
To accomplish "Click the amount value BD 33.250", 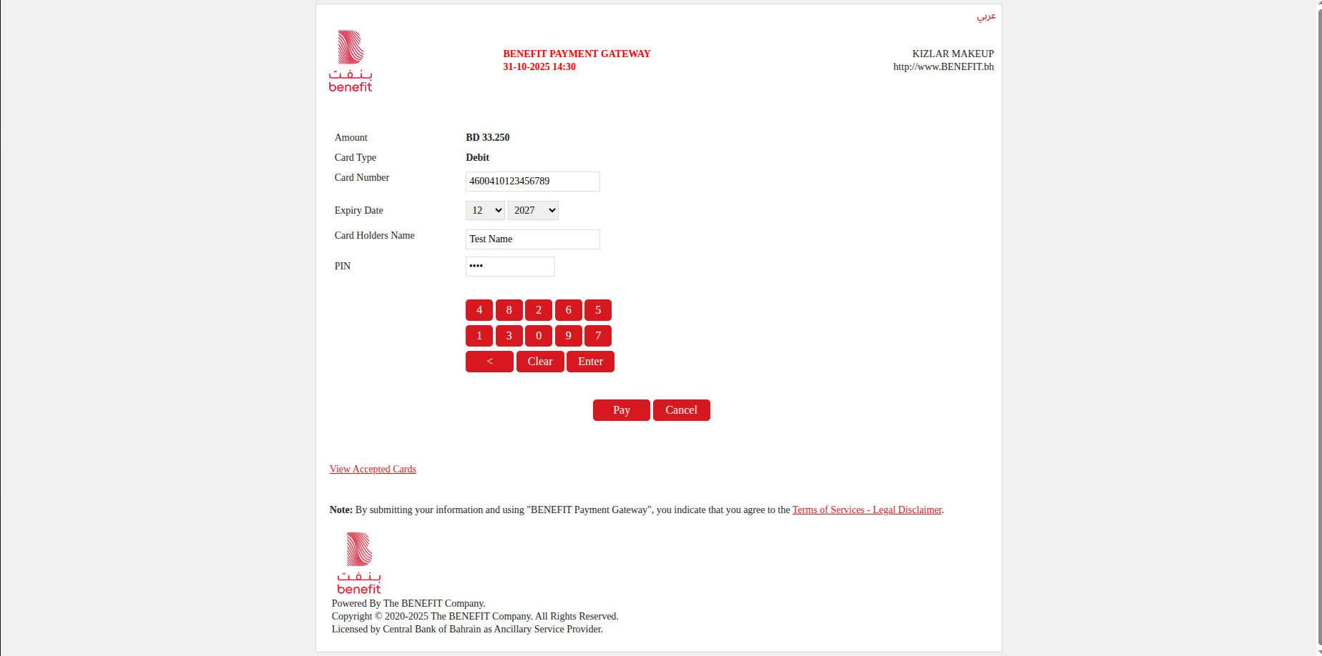I will [488, 137].
